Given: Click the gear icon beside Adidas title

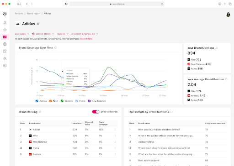Looking at the screenshot, I should tap(38, 24).
